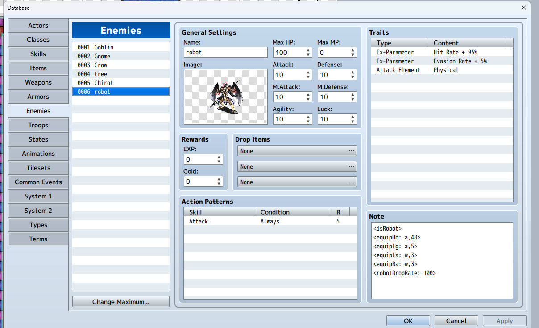Pick Chirot in the enemies list
This screenshot has height=328, width=539.
click(x=121, y=83)
